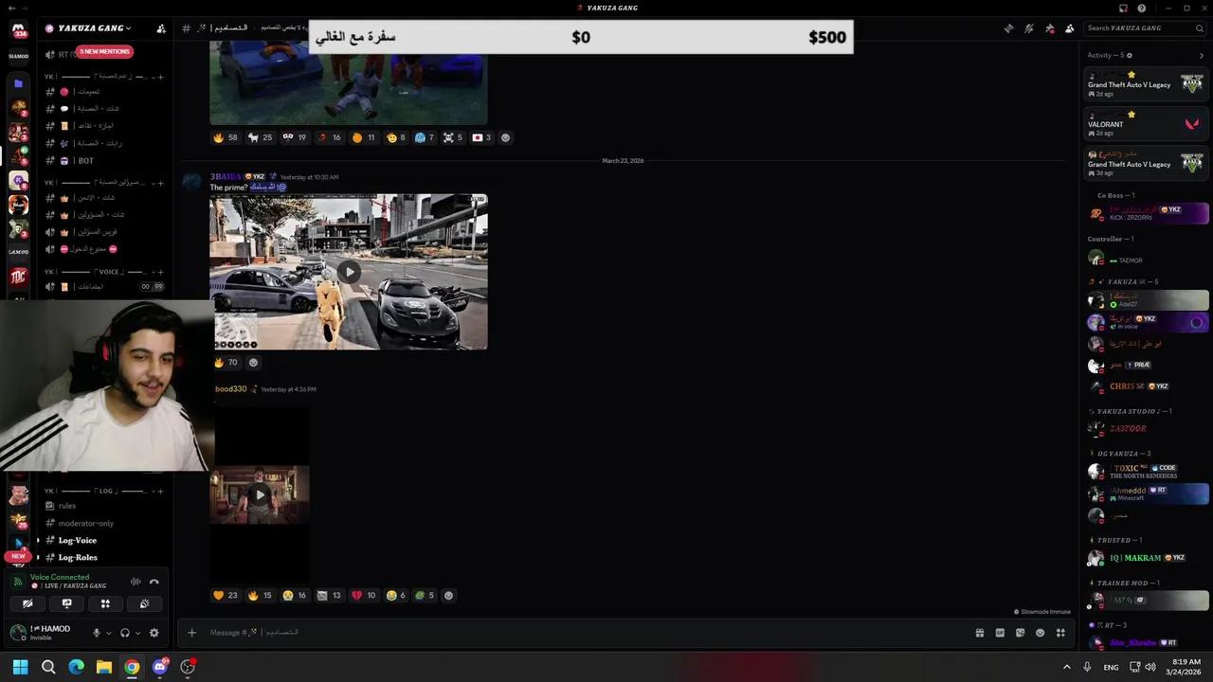The height and width of the screenshot is (682, 1213).
Task: Mute your microphone
Action: pyautogui.click(x=96, y=633)
